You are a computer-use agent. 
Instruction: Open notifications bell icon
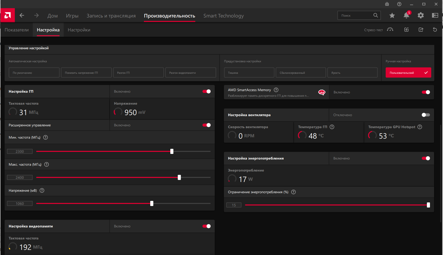pyautogui.click(x=406, y=15)
